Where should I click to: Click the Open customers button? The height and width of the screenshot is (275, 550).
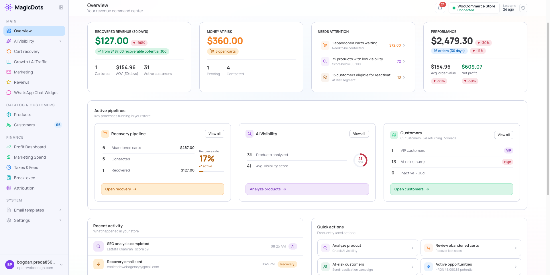click(x=452, y=189)
